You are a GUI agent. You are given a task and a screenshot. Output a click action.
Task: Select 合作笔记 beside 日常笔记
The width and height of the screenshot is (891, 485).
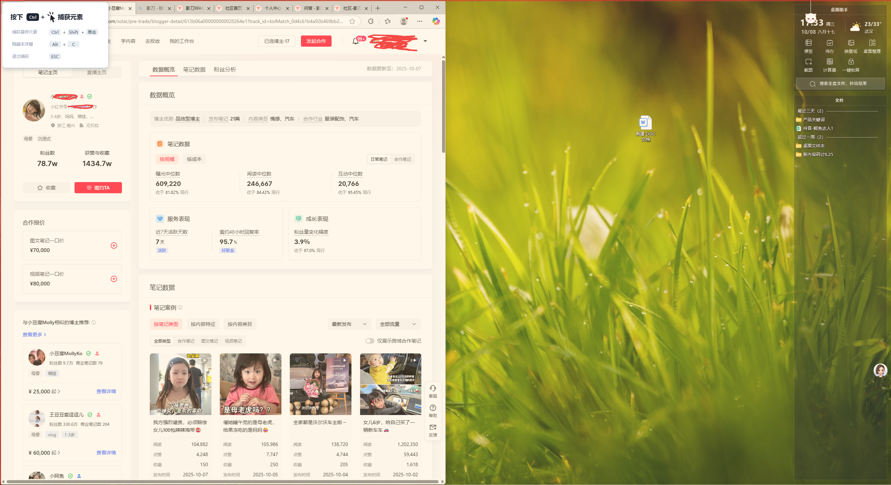point(403,159)
